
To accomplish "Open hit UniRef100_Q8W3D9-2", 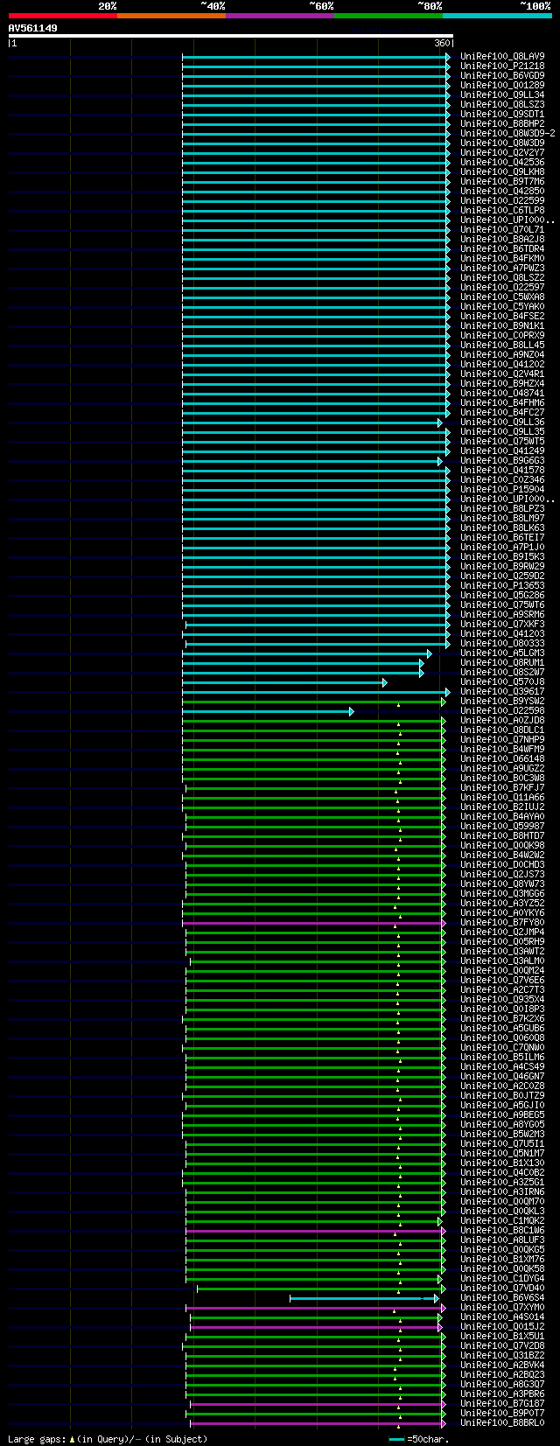I will pyautogui.click(x=507, y=133).
